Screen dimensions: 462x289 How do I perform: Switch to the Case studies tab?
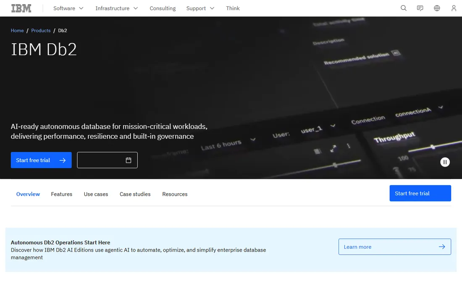(x=135, y=194)
